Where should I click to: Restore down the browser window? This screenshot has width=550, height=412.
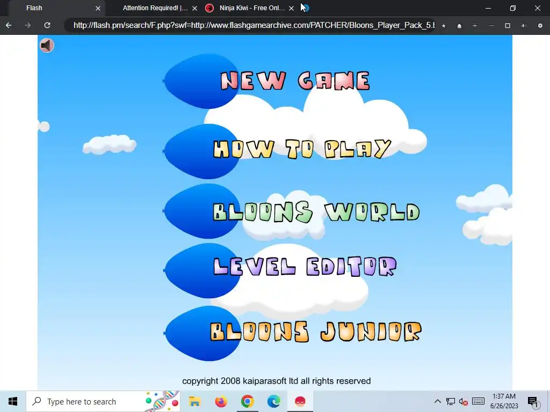pos(513,8)
